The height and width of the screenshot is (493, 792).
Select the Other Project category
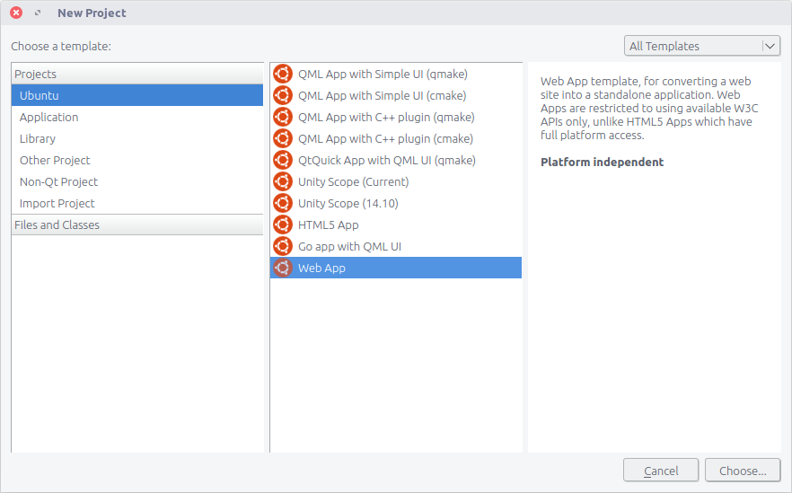click(136, 160)
